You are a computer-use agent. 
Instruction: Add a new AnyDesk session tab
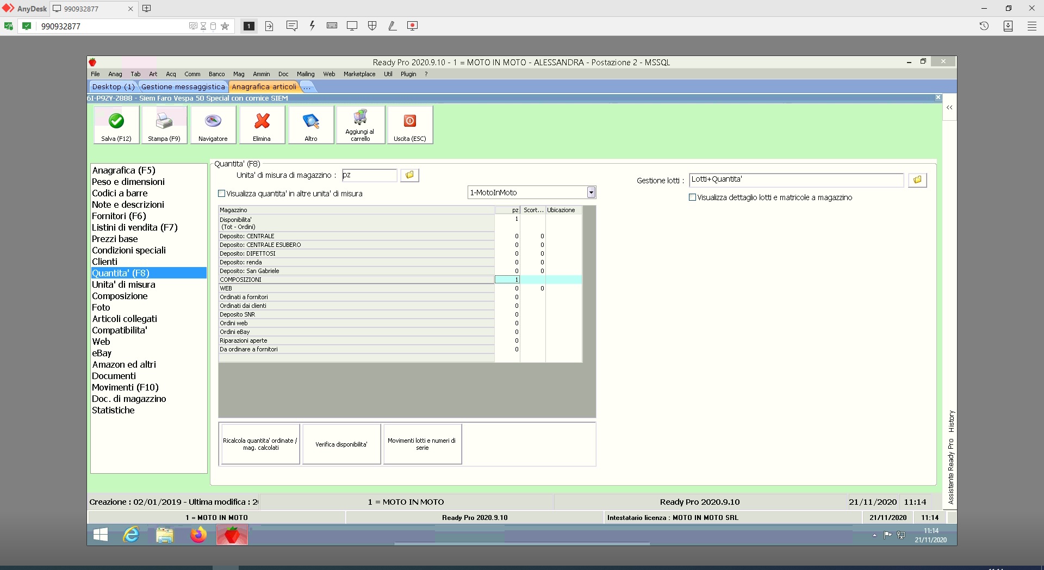tap(146, 8)
